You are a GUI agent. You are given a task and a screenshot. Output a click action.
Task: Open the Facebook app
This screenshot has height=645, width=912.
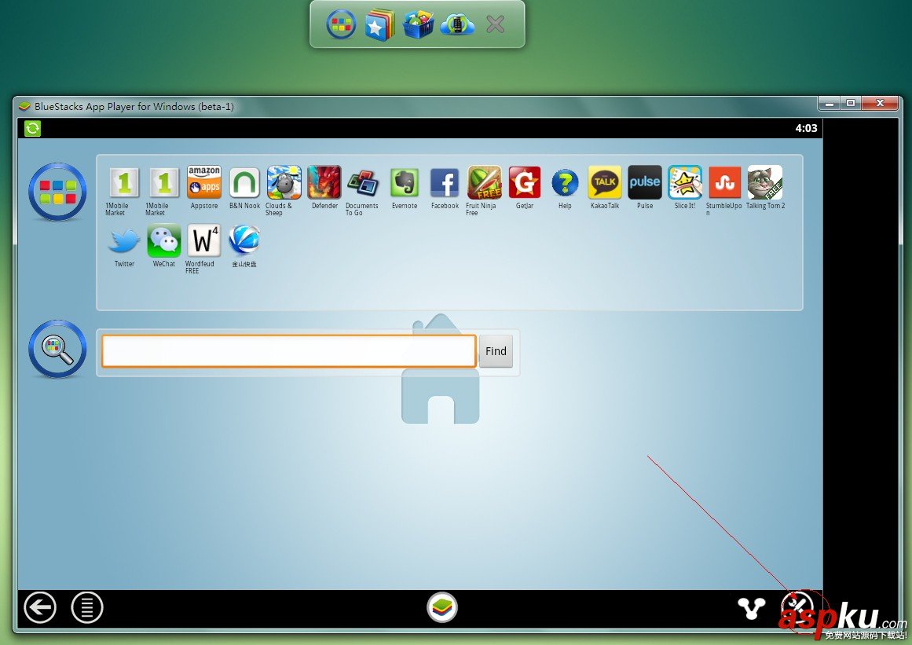point(444,182)
